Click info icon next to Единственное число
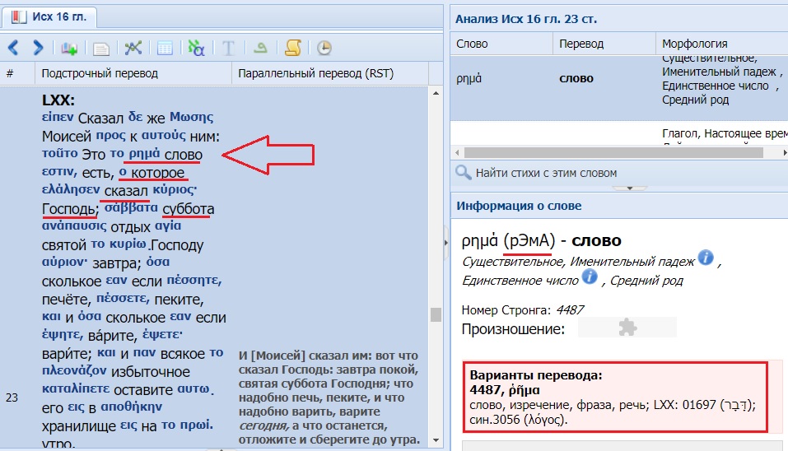The height and width of the screenshot is (451, 788). point(590,277)
